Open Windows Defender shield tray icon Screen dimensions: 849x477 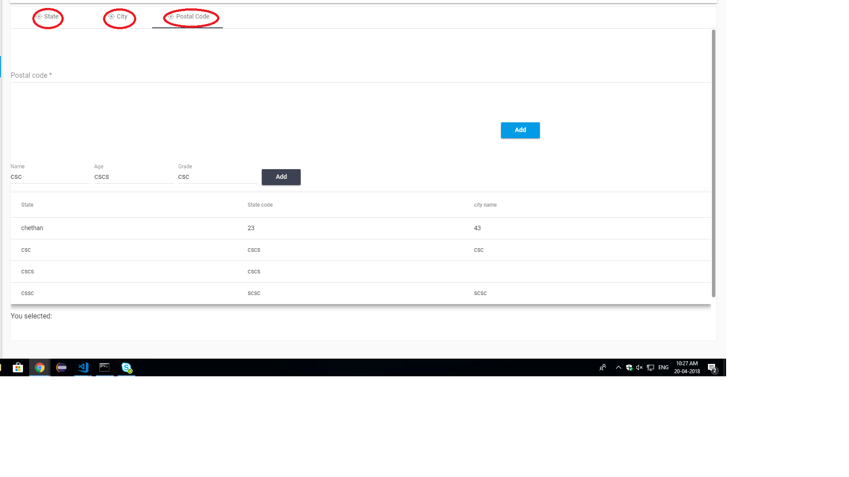point(629,367)
